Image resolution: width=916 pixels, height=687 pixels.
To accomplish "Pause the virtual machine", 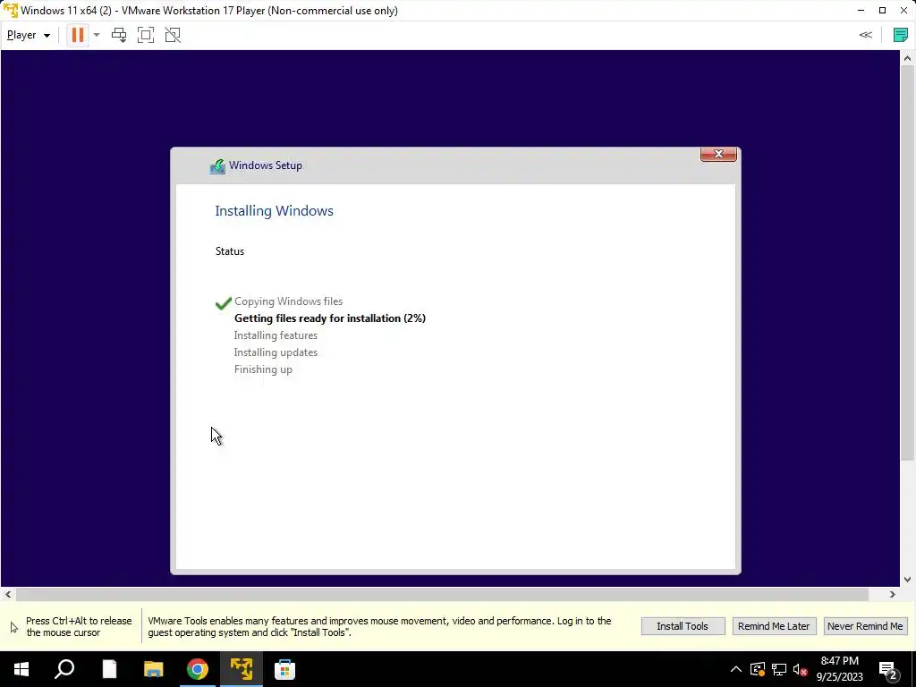I will (x=77, y=35).
